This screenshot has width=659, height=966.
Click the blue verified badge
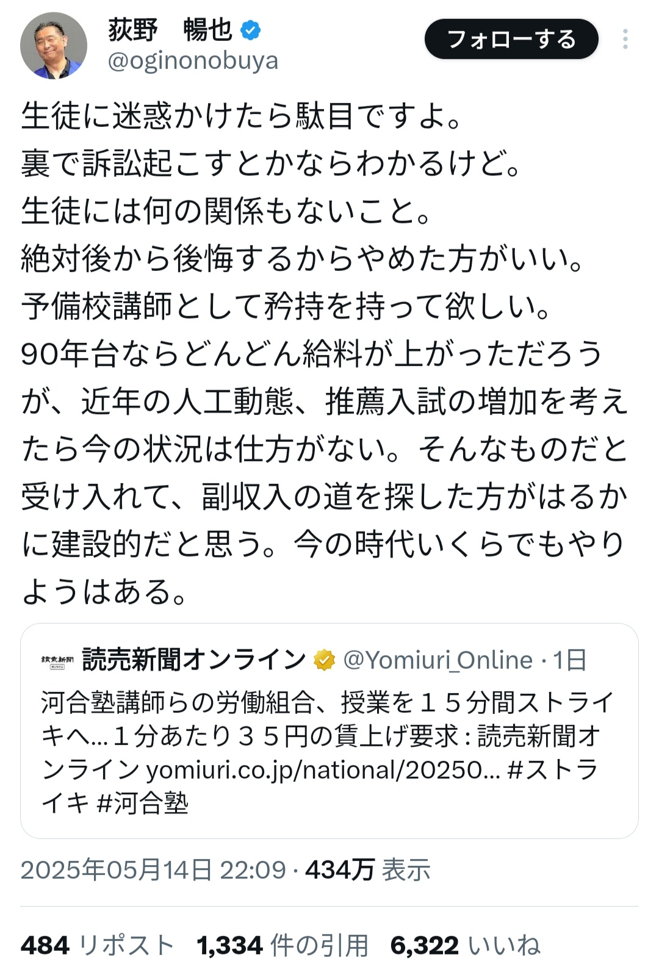coord(251,30)
